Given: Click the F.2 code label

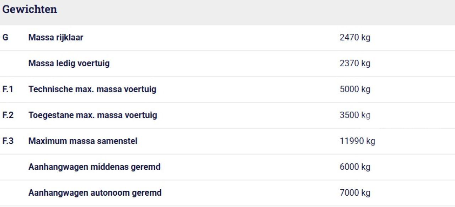Looking at the screenshot, I should 8,115.
